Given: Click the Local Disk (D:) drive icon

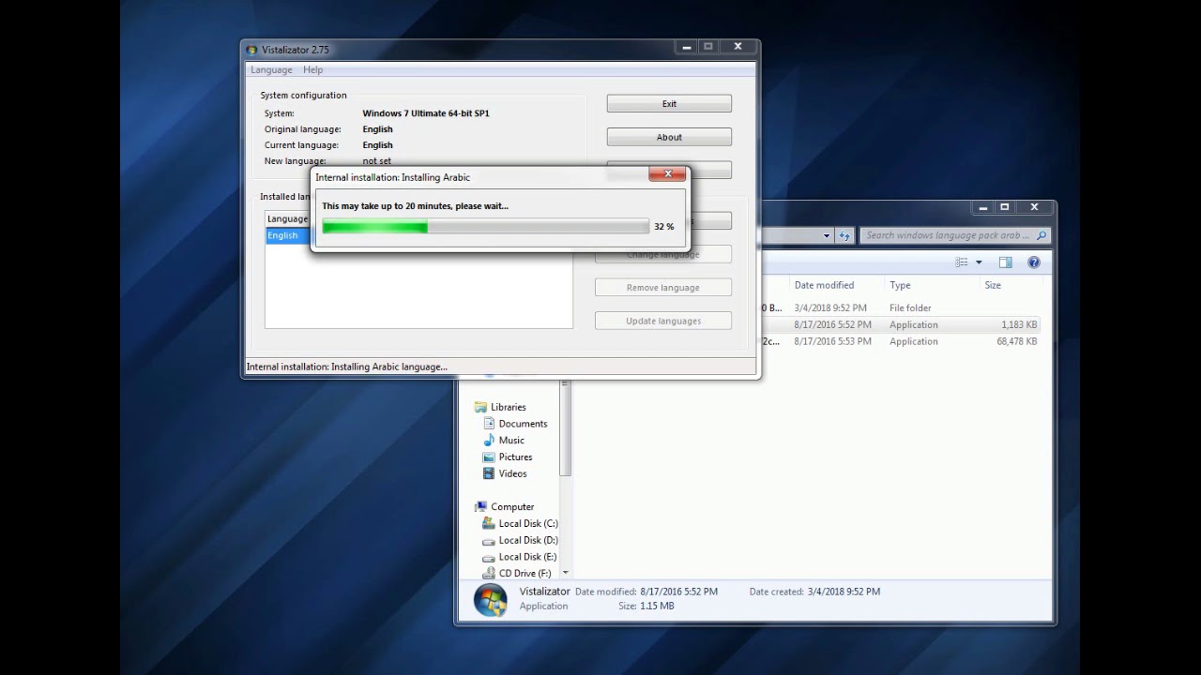Looking at the screenshot, I should 489,540.
